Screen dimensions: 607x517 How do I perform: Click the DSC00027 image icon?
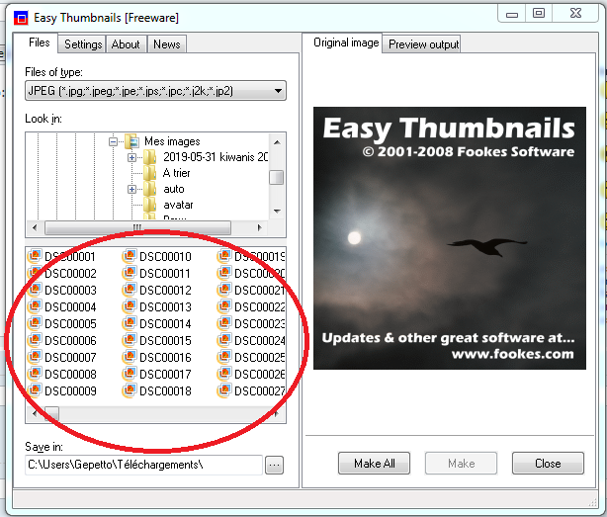tap(223, 390)
